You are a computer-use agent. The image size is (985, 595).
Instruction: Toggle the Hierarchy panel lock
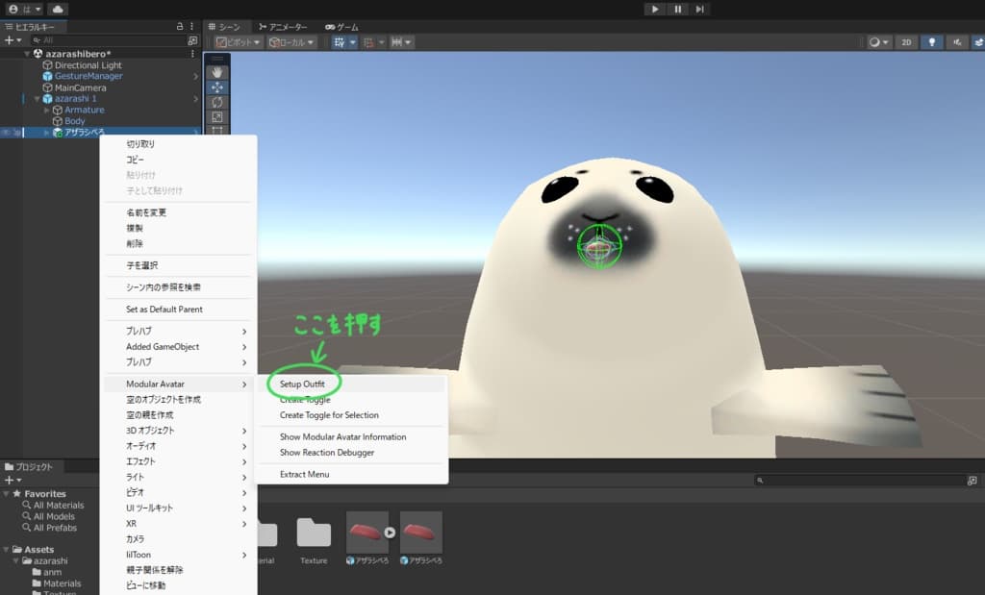coord(180,26)
